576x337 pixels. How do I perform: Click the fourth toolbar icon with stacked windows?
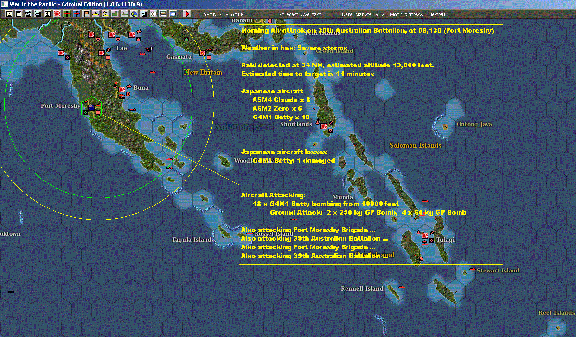(38, 14)
